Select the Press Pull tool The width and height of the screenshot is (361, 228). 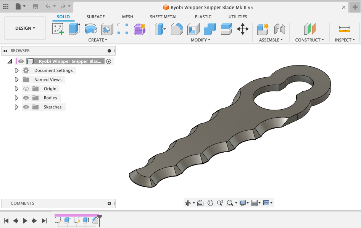tap(160, 29)
